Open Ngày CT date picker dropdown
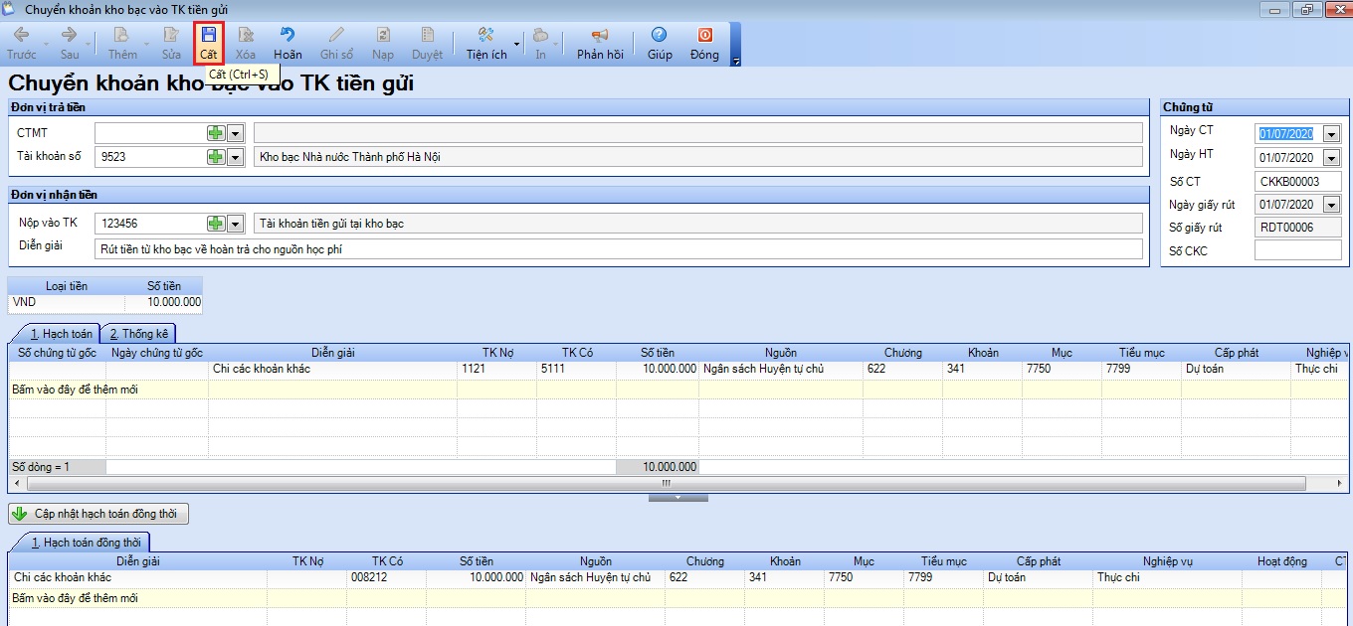The width and height of the screenshot is (1353, 626). pyautogui.click(x=1331, y=134)
